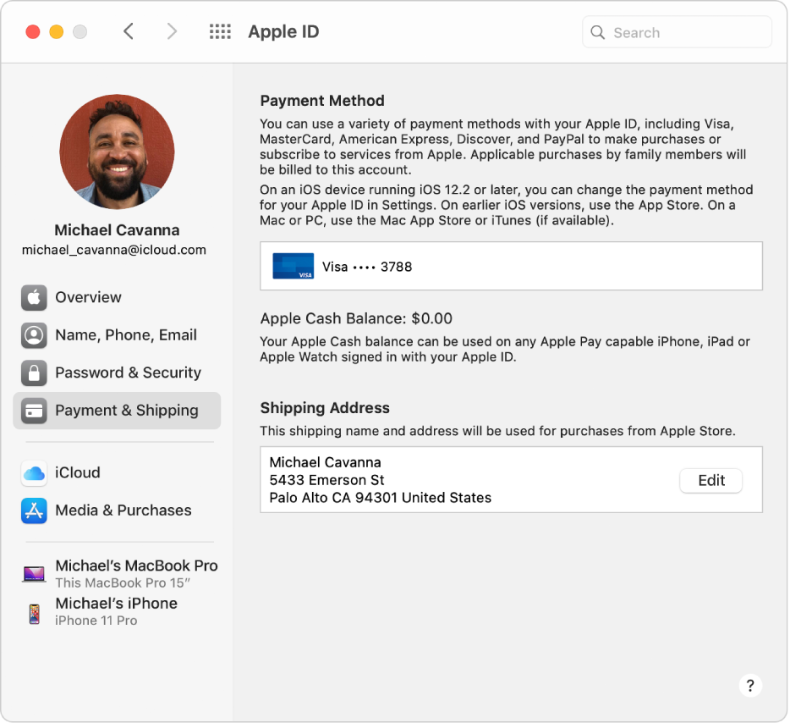The width and height of the screenshot is (790, 723).
Task: Select the Visa card ending 3788
Action: coord(511,267)
